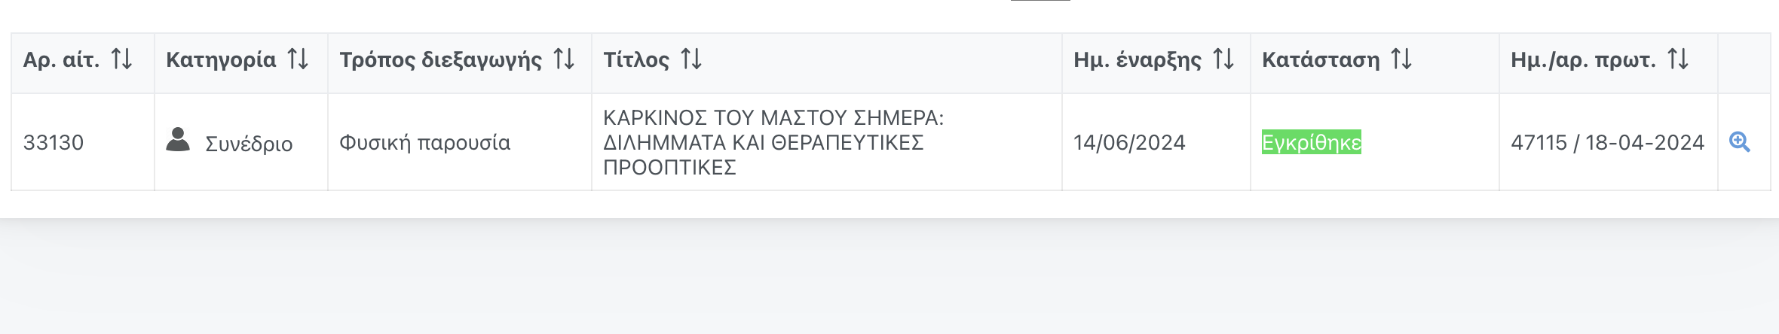Select the title cell ΚΑΡΚΙΝΟΣ ΤΟΥ ΜΑΣΤΟΥ ΣΗΜΕΡΑ
The height and width of the screenshot is (334, 1779).
click(x=827, y=142)
